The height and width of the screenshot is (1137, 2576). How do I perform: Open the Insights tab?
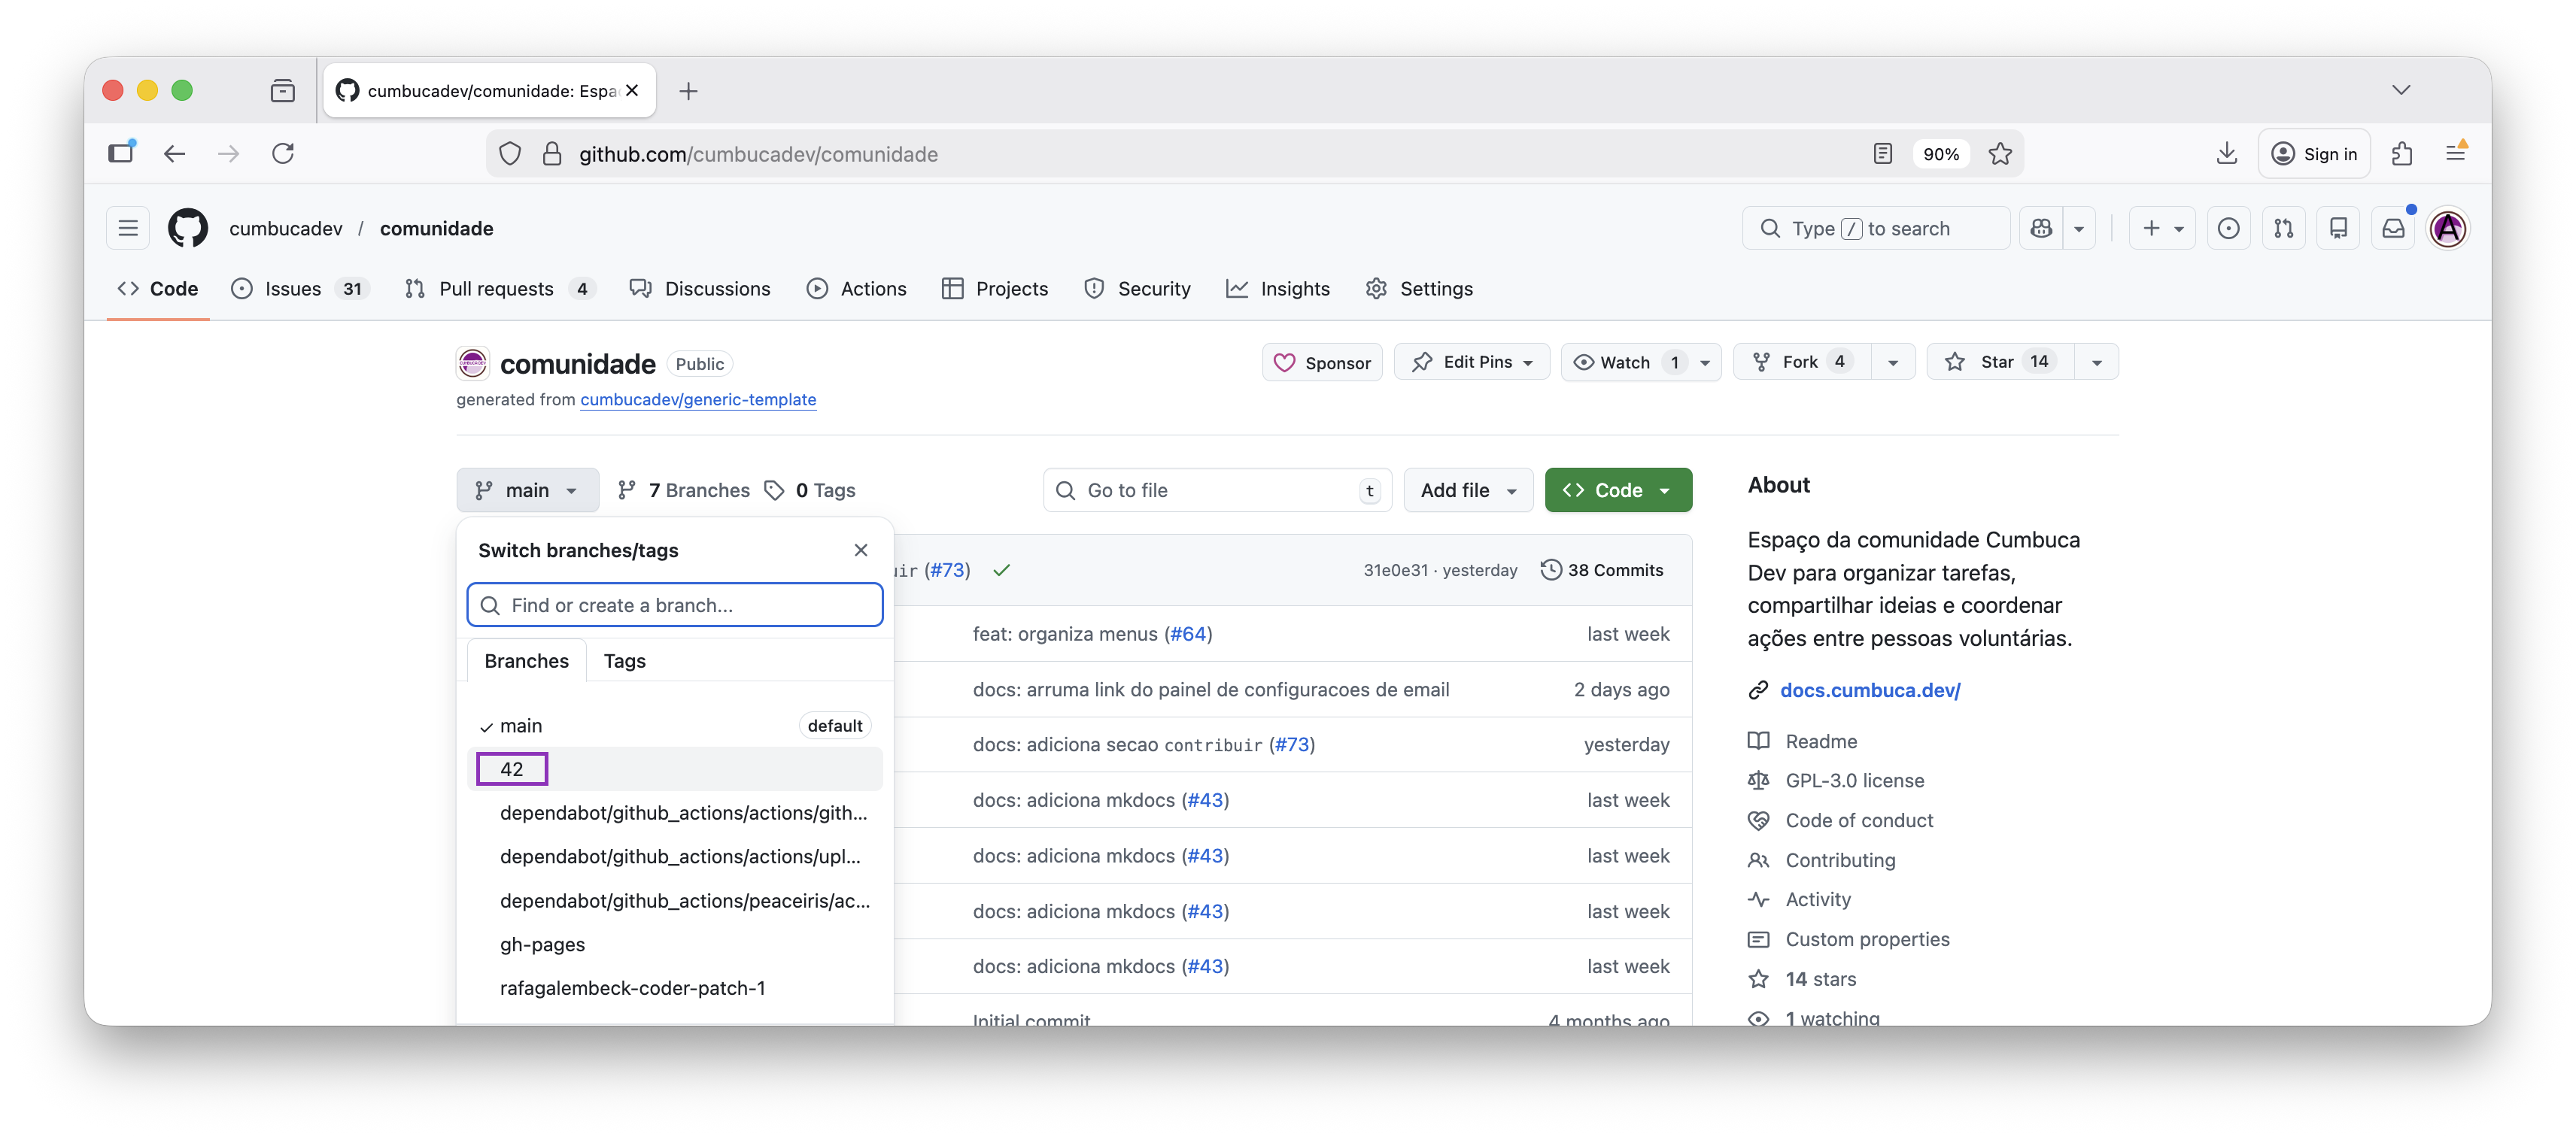coord(1278,289)
